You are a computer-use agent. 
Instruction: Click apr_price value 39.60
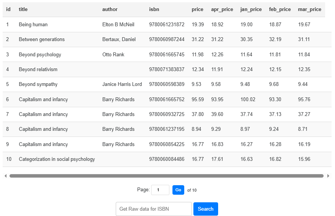[x=217, y=114]
